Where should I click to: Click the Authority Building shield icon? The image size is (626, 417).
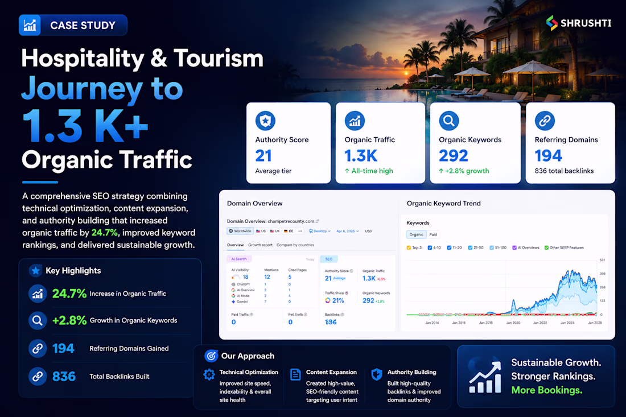377,374
